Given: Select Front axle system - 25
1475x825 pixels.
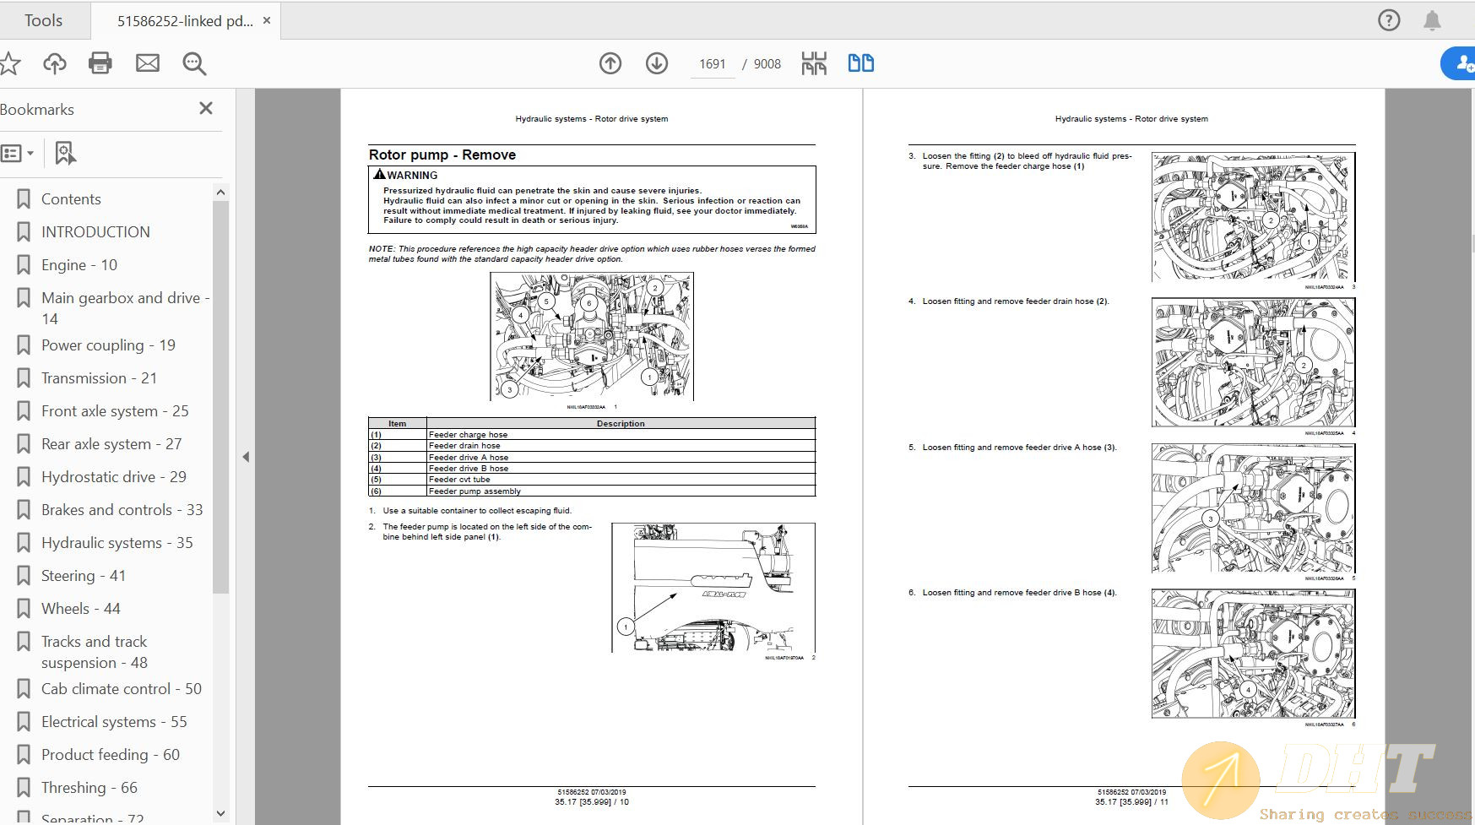Looking at the screenshot, I should point(115,411).
